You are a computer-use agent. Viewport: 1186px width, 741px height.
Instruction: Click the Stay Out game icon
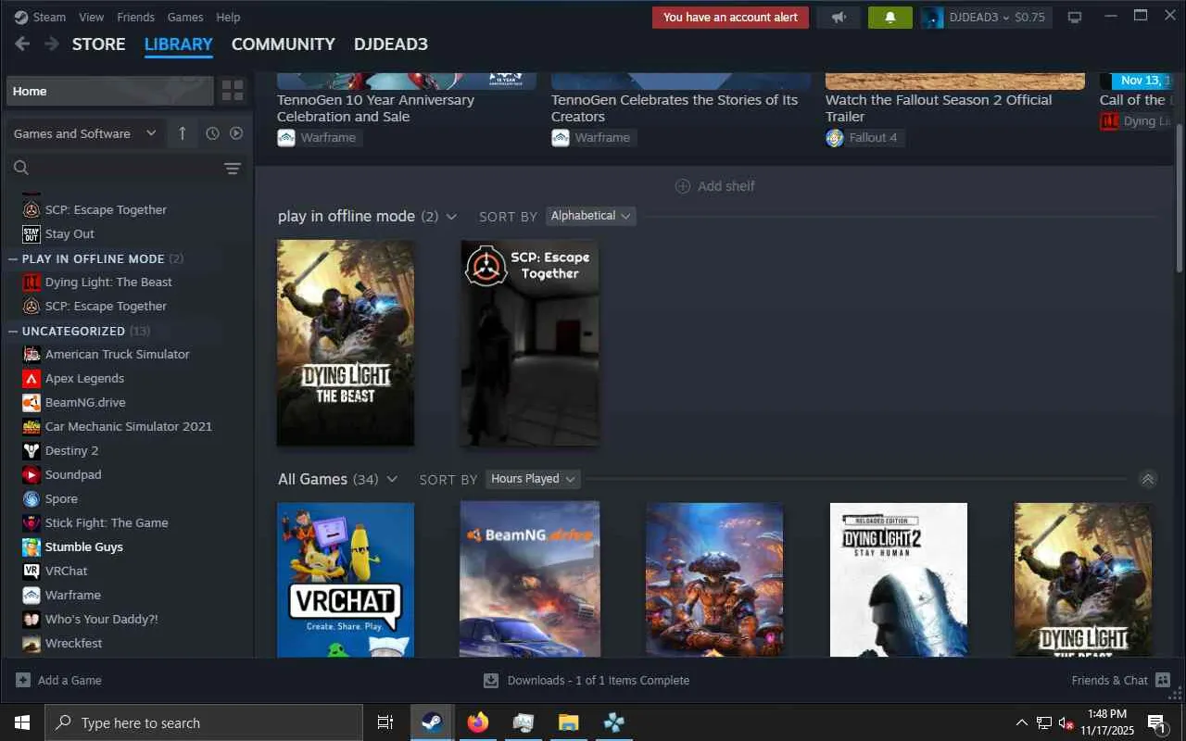point(32,233)
